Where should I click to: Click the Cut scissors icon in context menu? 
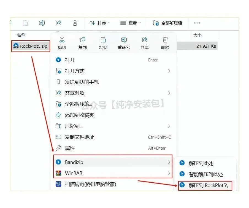62,40
